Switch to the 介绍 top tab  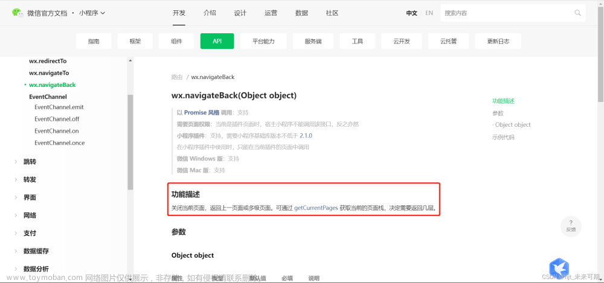coord(210,13)
